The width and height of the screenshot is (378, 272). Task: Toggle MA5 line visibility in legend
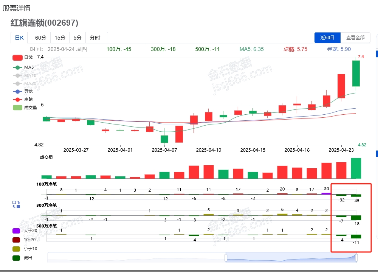23,67
